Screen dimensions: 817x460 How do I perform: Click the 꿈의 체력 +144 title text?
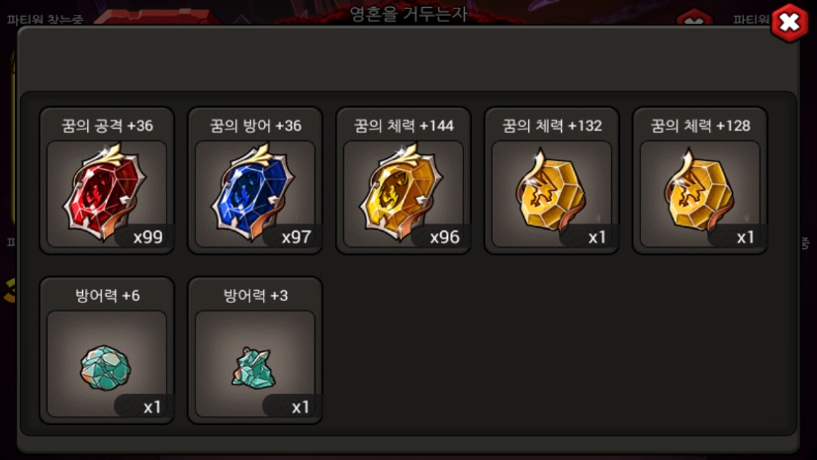404,126
